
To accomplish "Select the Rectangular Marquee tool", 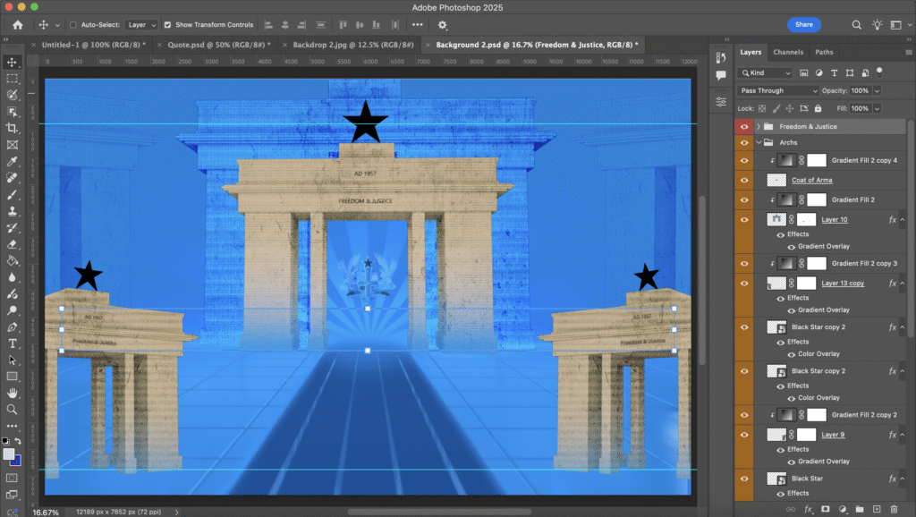I will pos(12,79).
